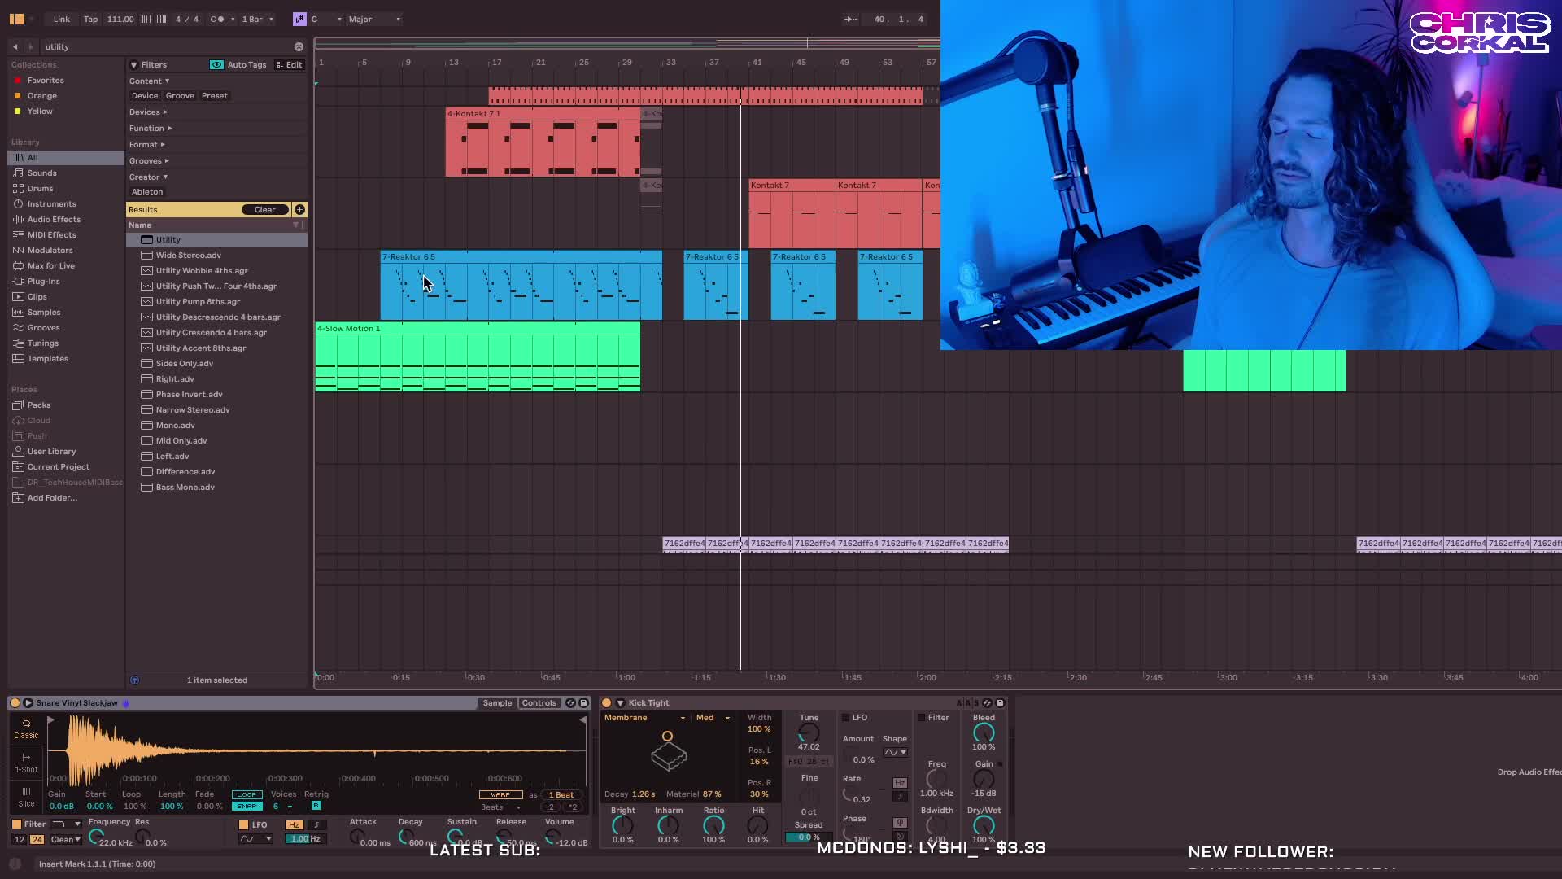Open the Clean filter circuit dropdown
The width and height of the screenshot is (1562, 879).
click(x=66, y=839)
